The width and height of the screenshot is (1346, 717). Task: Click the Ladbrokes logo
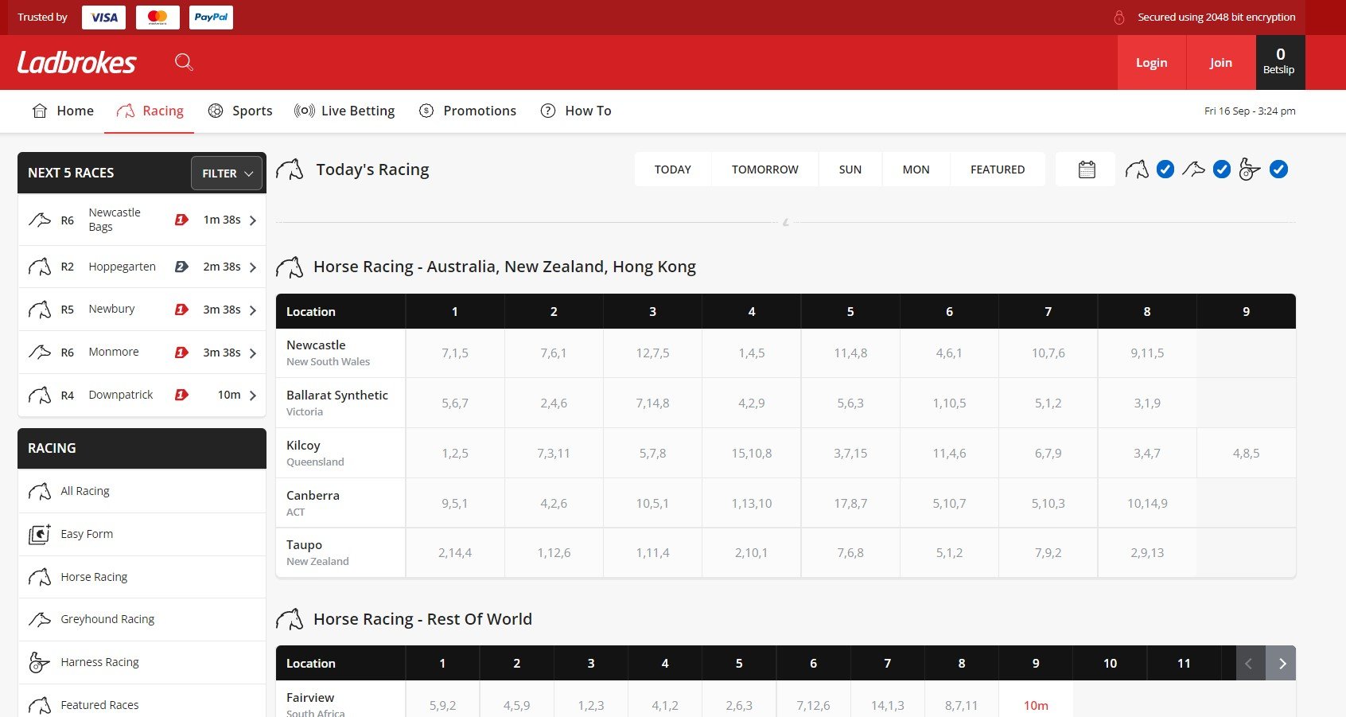[77, 62]
